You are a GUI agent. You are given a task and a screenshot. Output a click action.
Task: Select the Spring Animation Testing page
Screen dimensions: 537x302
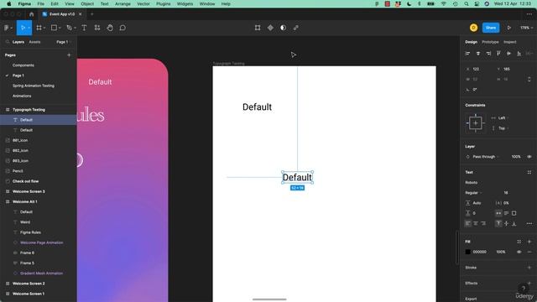34,86
